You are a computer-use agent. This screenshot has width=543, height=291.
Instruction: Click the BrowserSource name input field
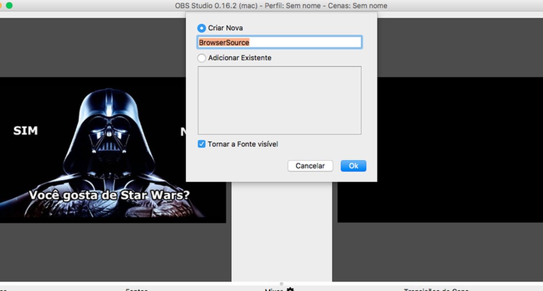[x=279, y=42]
